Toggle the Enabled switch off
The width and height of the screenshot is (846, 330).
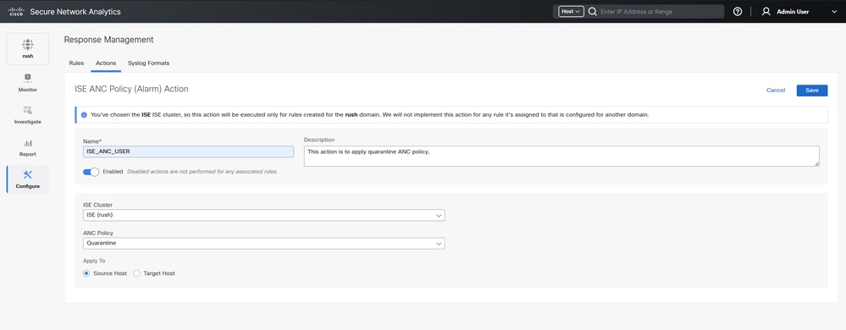[x=91, y=172]
